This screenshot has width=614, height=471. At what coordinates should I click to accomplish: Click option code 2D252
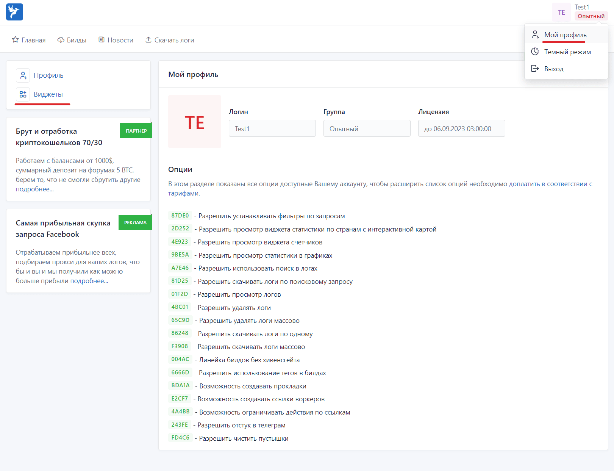click(x=180, y=228)
